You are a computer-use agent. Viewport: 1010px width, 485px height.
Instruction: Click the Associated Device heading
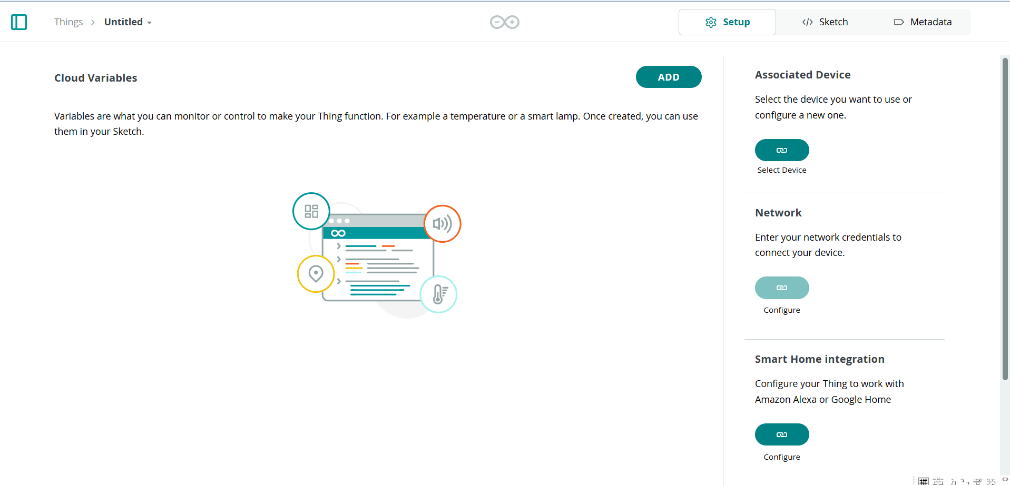(x=802, y=75)
